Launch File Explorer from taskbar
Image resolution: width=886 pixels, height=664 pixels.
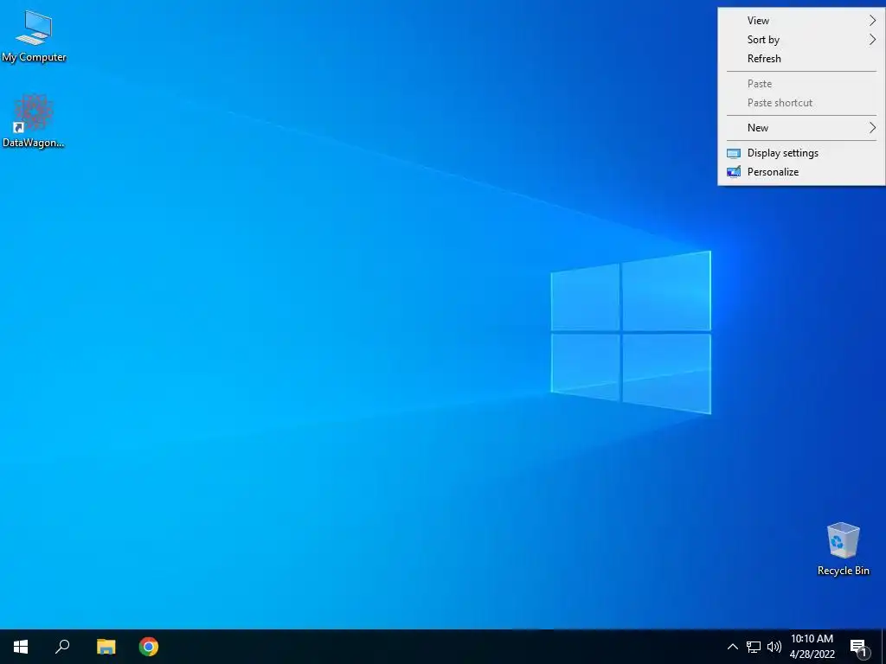(106, 647)
